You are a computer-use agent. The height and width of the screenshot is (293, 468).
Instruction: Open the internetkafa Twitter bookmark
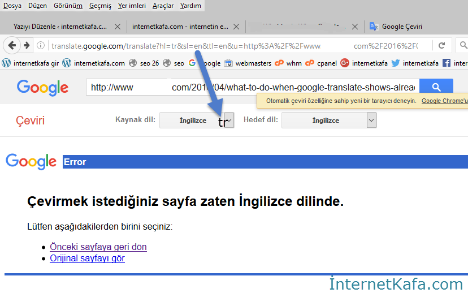pos(414,63)
